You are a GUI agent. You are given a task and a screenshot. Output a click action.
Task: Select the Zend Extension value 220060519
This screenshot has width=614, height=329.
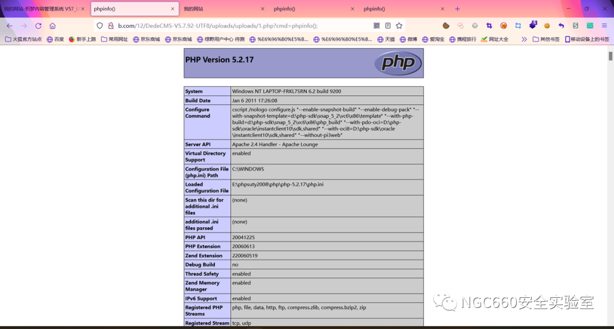[x=244, y=256]
